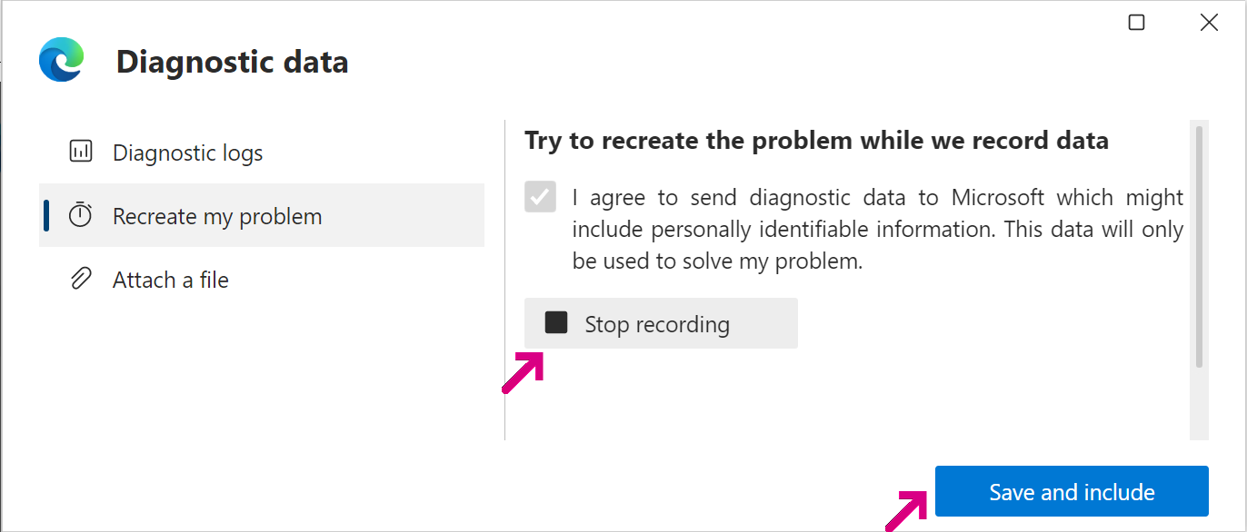Toggle the agree to send diagnostic data checkbox
Viewport: 1247px width, 532px height.
pyautogui.click(x=541, y=197)
